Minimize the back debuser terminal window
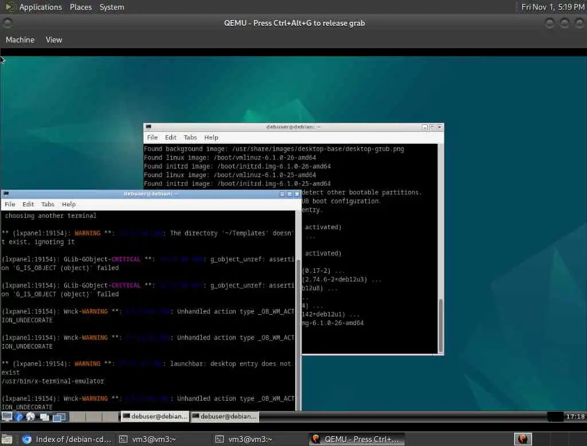 click(425, 127)
